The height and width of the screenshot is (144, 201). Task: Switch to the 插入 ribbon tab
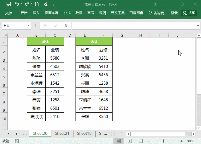point(36,13)
